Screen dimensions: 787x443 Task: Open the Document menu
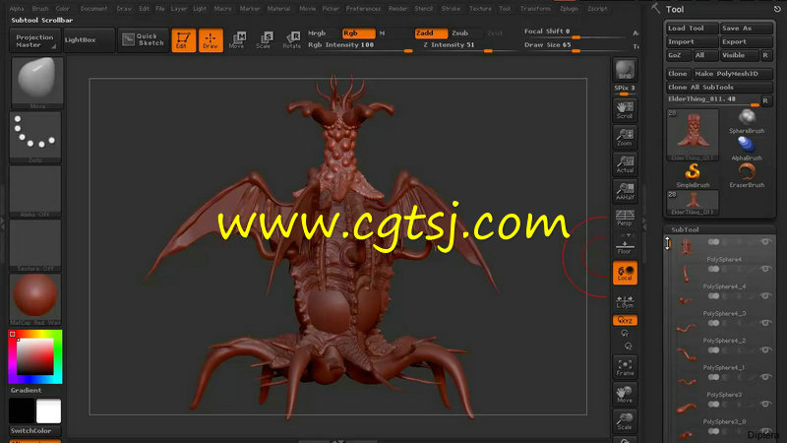tap(93, 9)
